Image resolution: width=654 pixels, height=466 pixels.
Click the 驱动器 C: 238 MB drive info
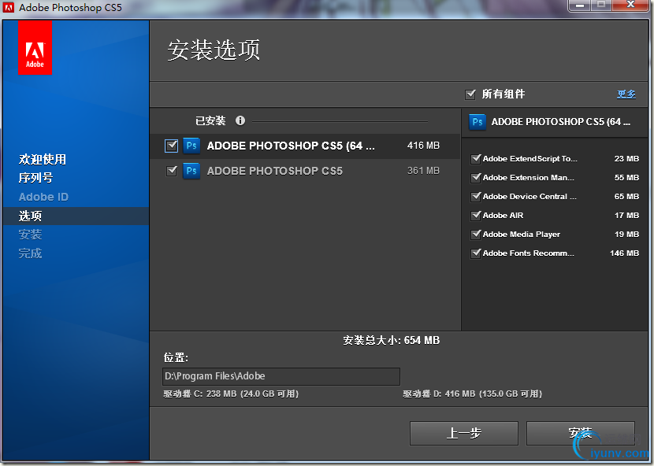[231, 394]
